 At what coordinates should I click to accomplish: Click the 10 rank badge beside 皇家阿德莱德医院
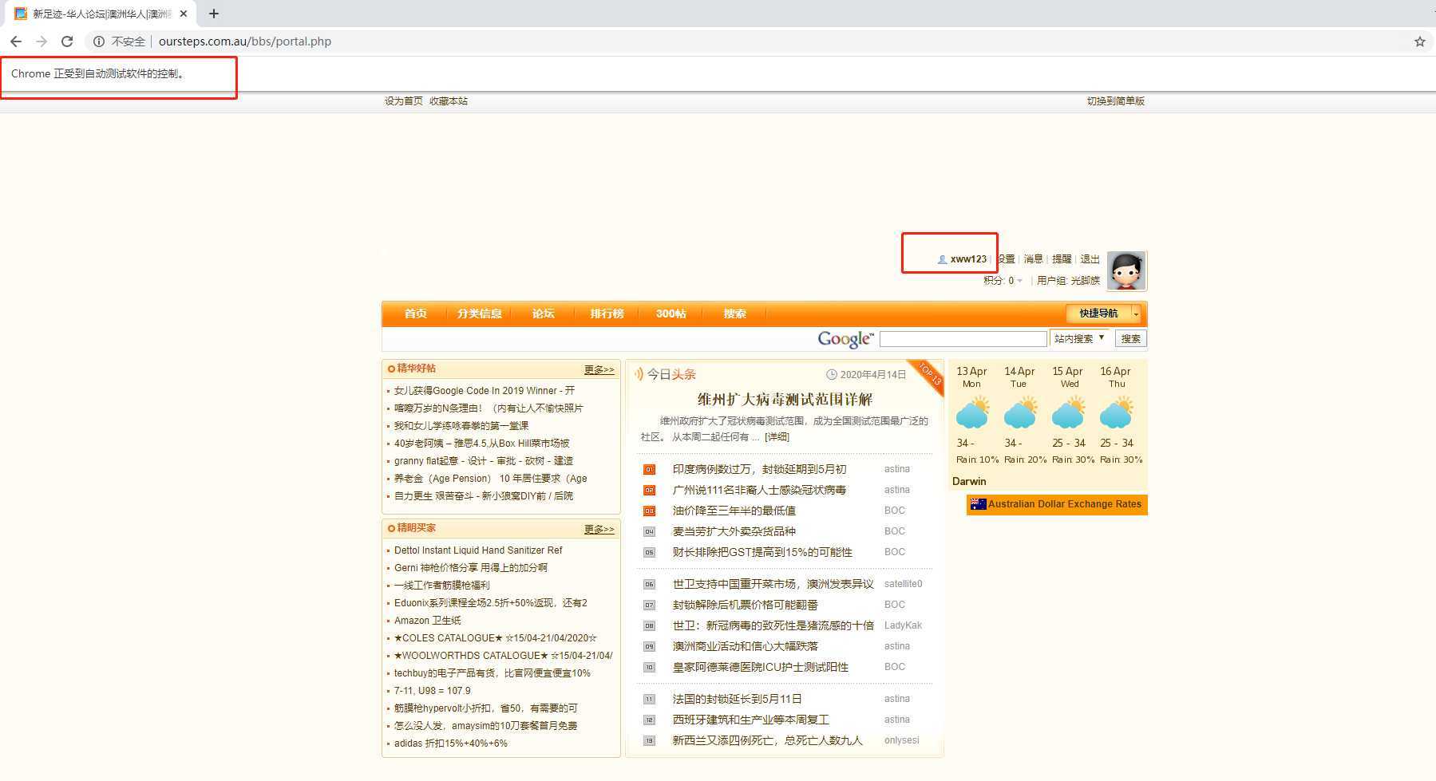(x=649, y=668)
